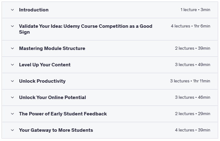Open Your Gateway to More Students title
The height and width of the screenshot is (141, 220).
click(56, 130)
